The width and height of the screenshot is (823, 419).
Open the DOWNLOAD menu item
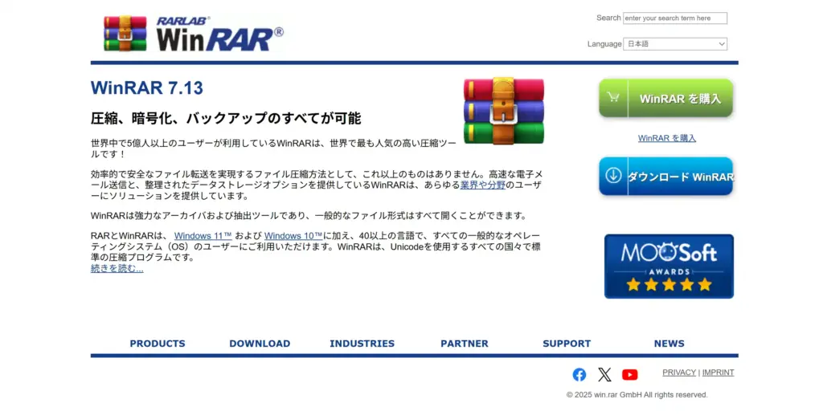(x=260, y=344)
